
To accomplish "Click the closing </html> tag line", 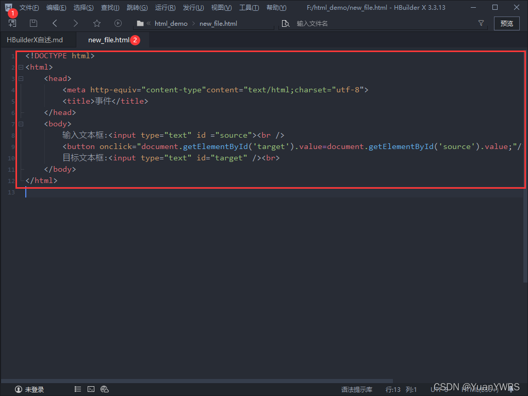I will click(x=41, y=180).
